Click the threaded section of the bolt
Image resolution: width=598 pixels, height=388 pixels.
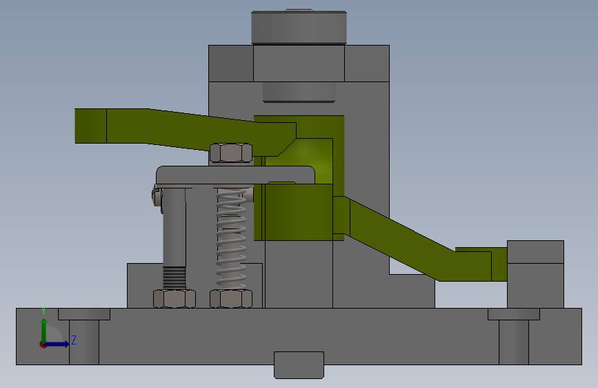[x=175, y=278]
